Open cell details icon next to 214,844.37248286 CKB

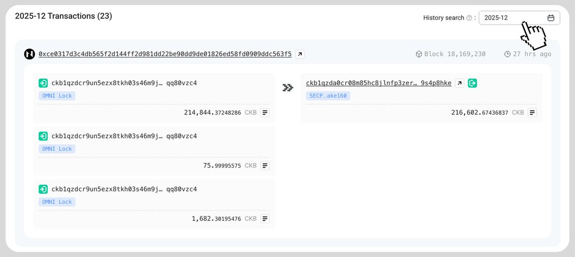pos(265,112)
